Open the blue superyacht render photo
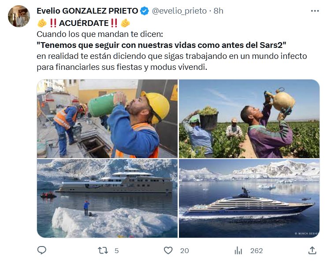The height and width of the screenshot is (261, 327). tap(249, 199)
